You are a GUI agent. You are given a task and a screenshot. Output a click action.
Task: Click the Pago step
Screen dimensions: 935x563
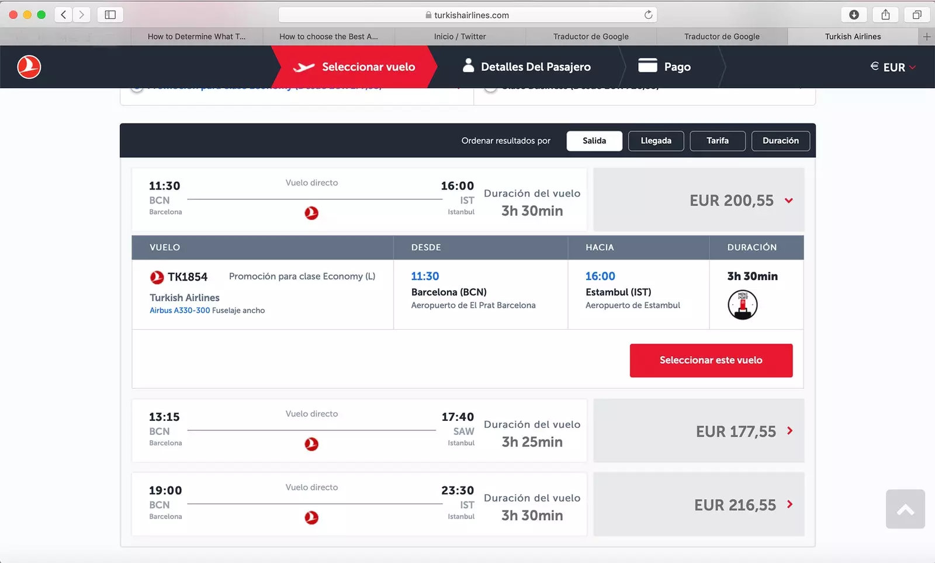tap(664, 67)
